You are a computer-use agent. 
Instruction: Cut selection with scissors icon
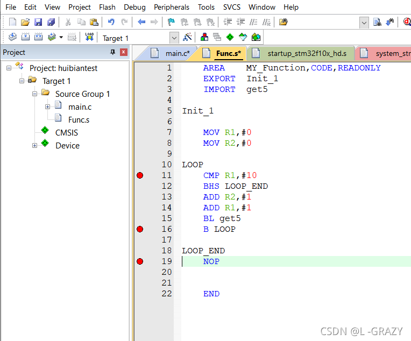pyautogui.click(x=68, y=22)
